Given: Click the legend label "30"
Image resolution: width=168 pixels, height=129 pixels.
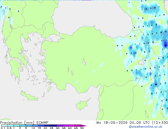Looking at the screenshot, I should coord(58,128).
